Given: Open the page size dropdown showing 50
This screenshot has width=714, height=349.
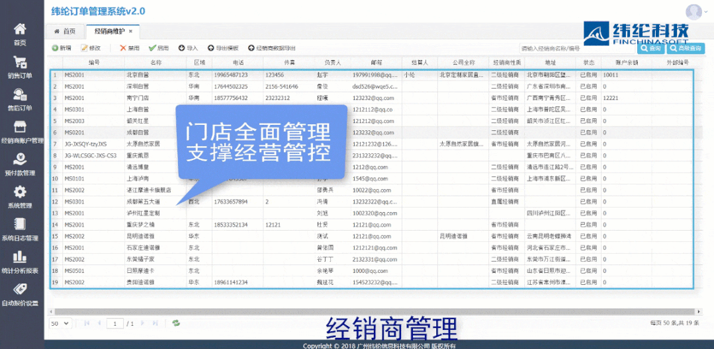Looking at the screenshot, I should point(61,323).
